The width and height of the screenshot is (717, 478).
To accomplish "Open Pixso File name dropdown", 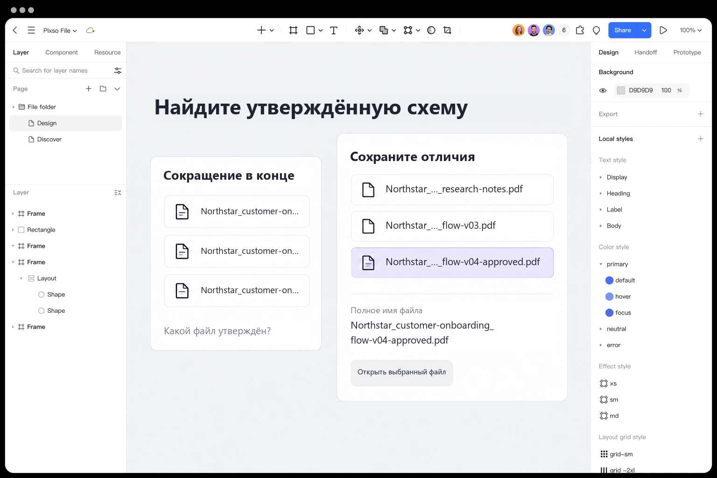I will point(60,30).
